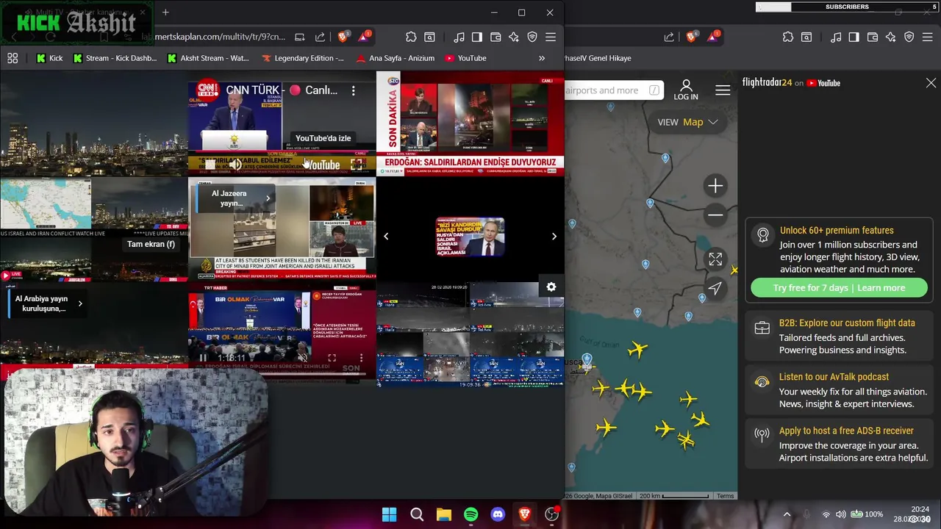This screenshot has width=941, height=529.
Task: Open the tab search icon in left window
Action: coord(429,37)
